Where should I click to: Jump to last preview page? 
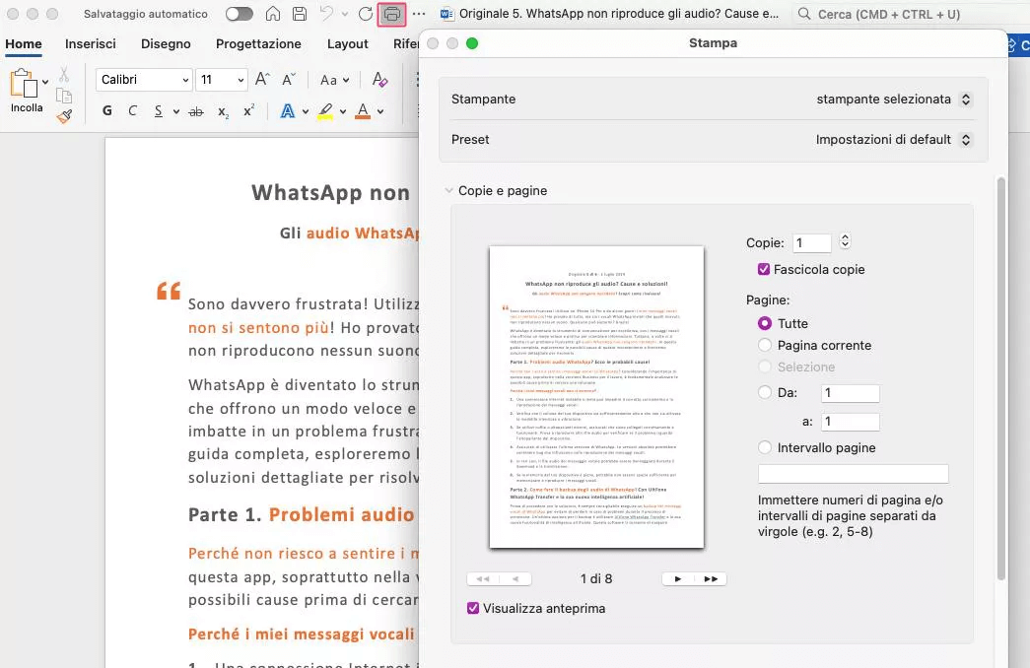(711, 578)
